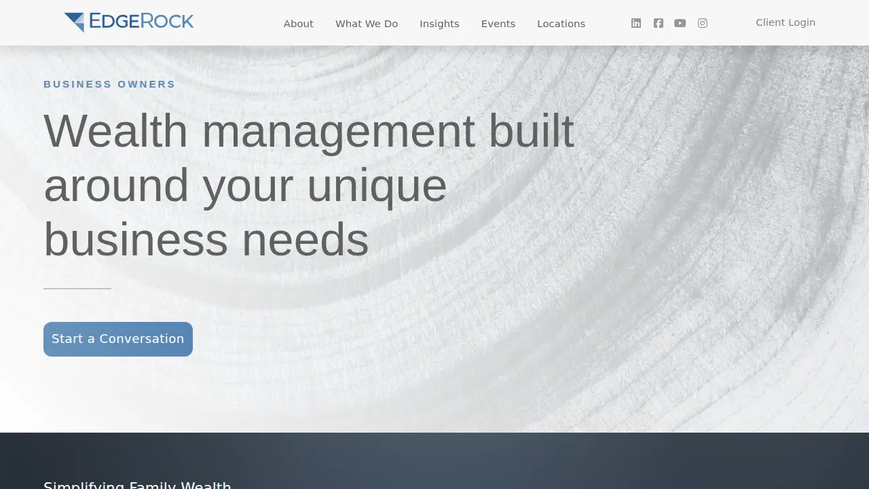Click the Start a Conversation button

[118, 339]
